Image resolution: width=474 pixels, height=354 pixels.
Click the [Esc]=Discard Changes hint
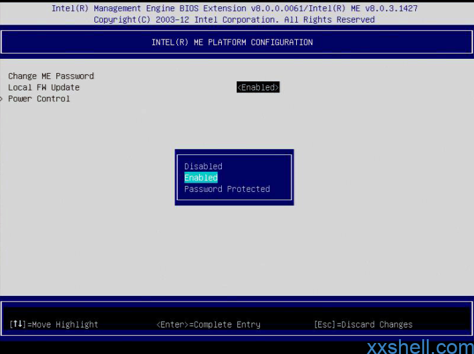click(x=363, y=324)
